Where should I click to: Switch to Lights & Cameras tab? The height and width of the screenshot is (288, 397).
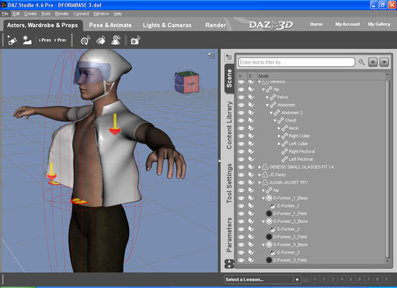coord(167,25)
